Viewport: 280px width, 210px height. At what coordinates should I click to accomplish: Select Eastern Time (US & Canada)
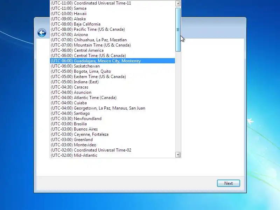112,77
